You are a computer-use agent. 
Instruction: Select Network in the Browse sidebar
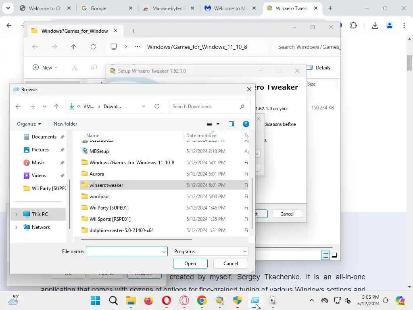41,227
